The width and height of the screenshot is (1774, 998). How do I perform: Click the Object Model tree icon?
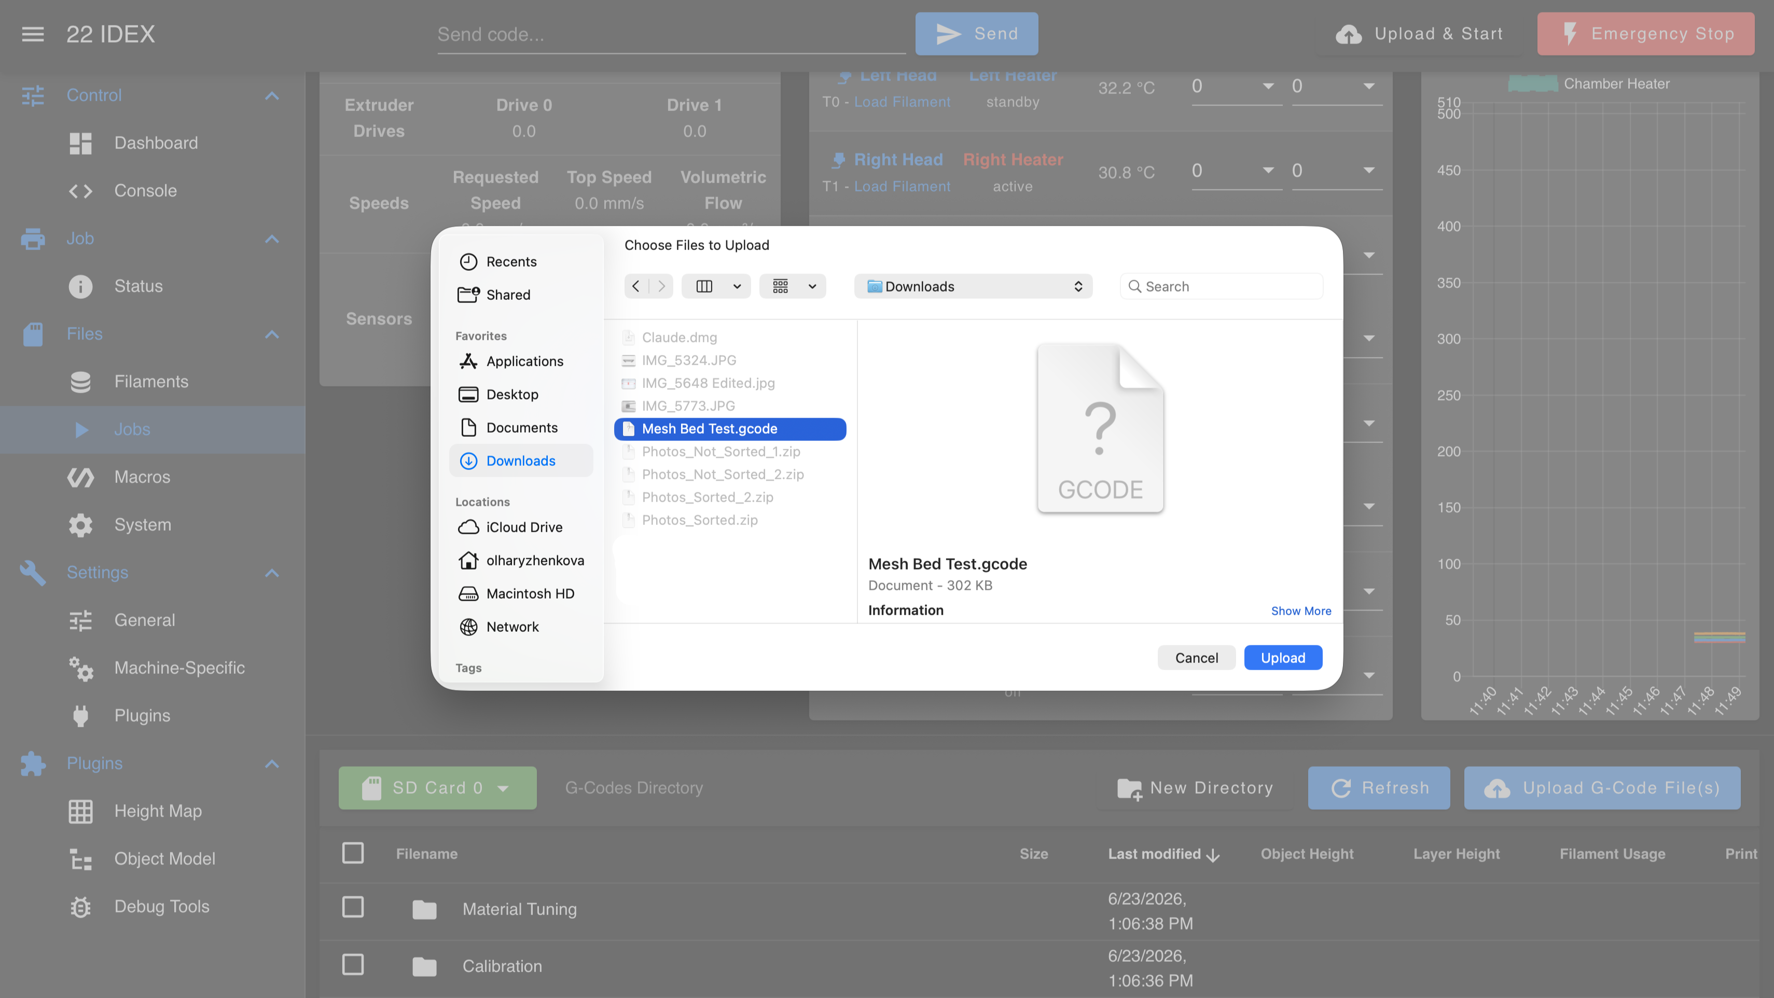pyautogui.click(x=80, y=859)
